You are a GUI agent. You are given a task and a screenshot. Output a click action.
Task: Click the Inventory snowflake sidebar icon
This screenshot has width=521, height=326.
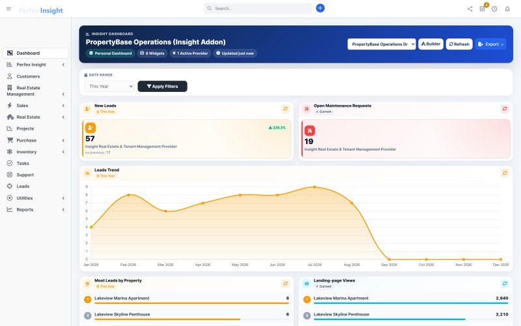point(10,152)
